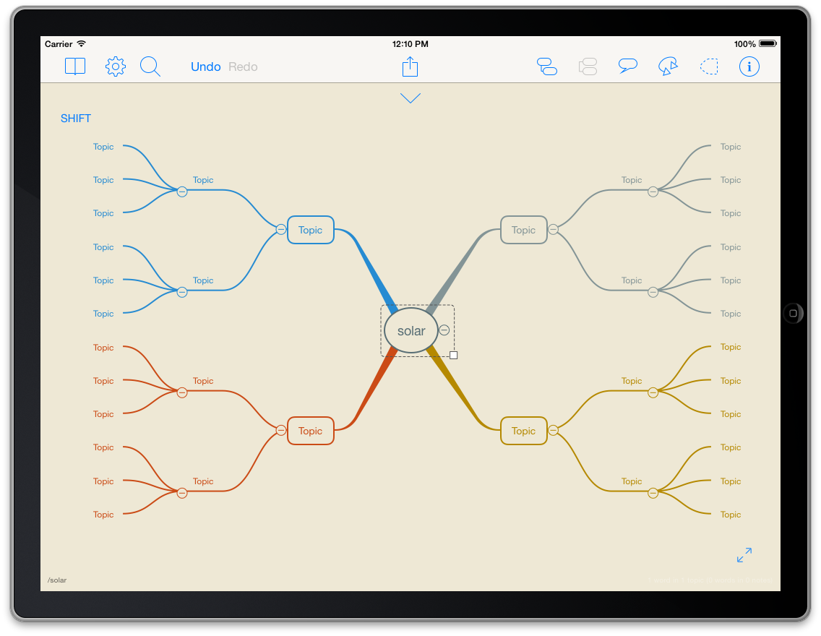Image resolution: width=821 pixels, height=636 pixels.
Task: Select upper blue sub-topic label
Action: click(x=203, y=180)
